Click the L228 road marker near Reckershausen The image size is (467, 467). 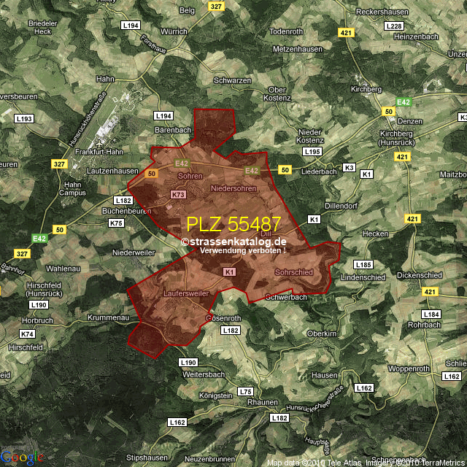tap(393, 26)
